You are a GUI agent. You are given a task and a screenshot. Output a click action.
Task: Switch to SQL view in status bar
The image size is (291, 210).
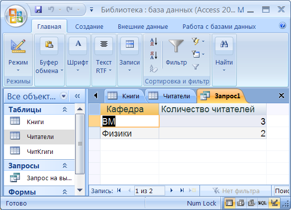click(262, 203)
